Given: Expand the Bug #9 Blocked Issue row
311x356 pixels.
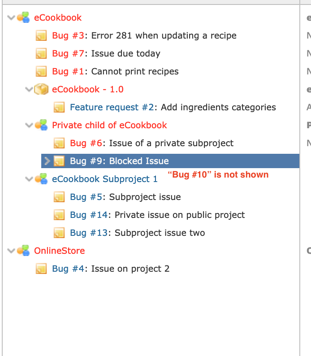Looking at the screenshot, I should pyautogui.click(x=47, y=161).
